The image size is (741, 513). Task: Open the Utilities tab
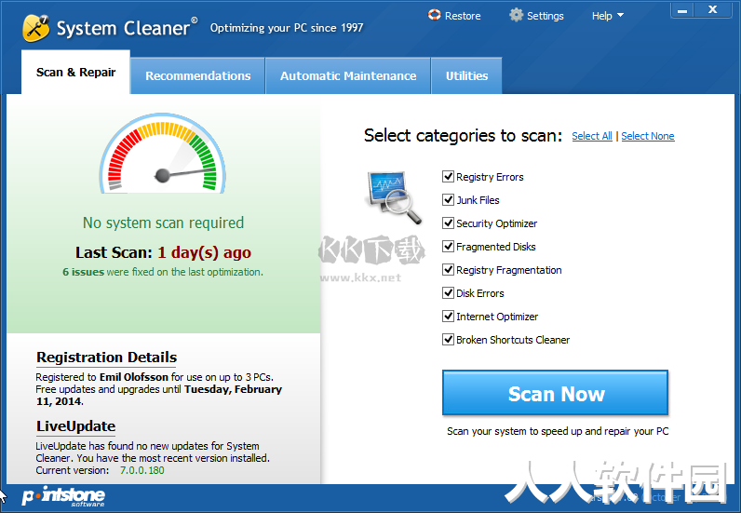[x=466, y=75]
